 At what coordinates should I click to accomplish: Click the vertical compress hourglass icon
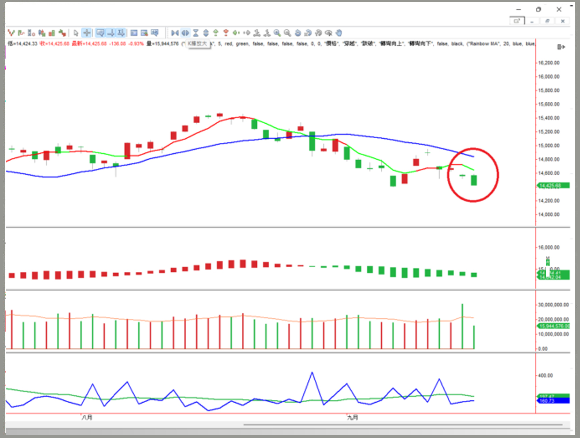(x=195, y=33)
